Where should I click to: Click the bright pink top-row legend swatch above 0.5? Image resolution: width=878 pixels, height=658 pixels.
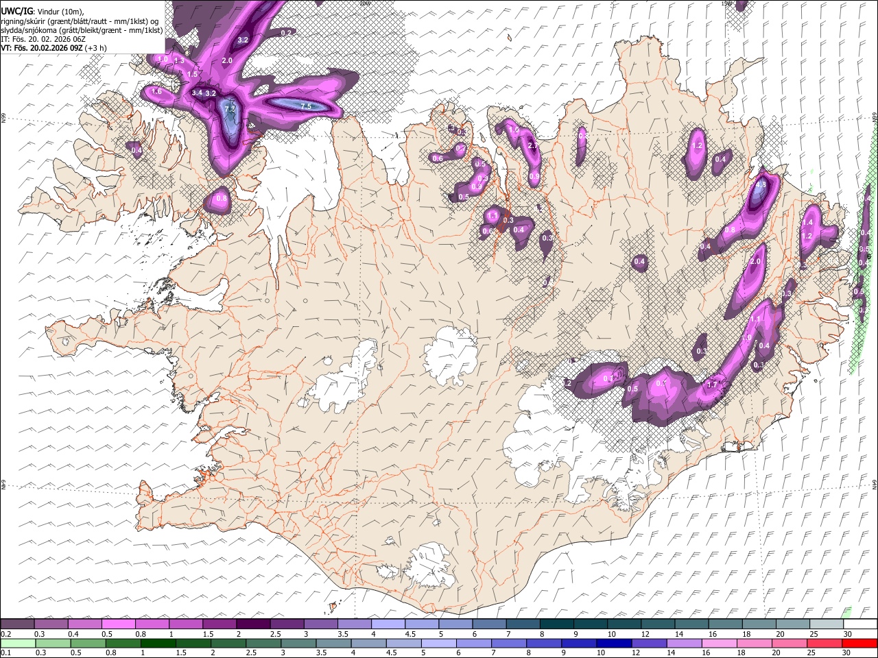click(x=119, y=624)
